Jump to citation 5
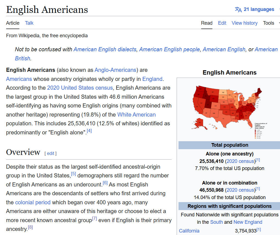This screenshot has width=280, height=235. click(73, 174)
